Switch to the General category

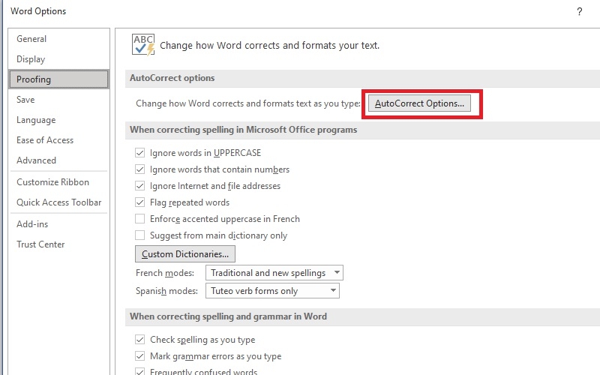coord(31,39)
